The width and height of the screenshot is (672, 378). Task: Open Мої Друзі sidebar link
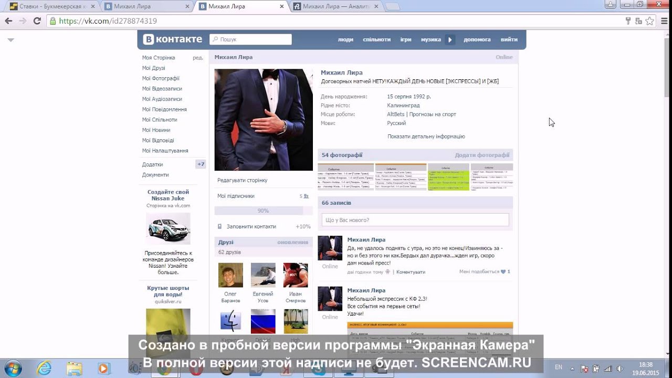coord(154,68)
